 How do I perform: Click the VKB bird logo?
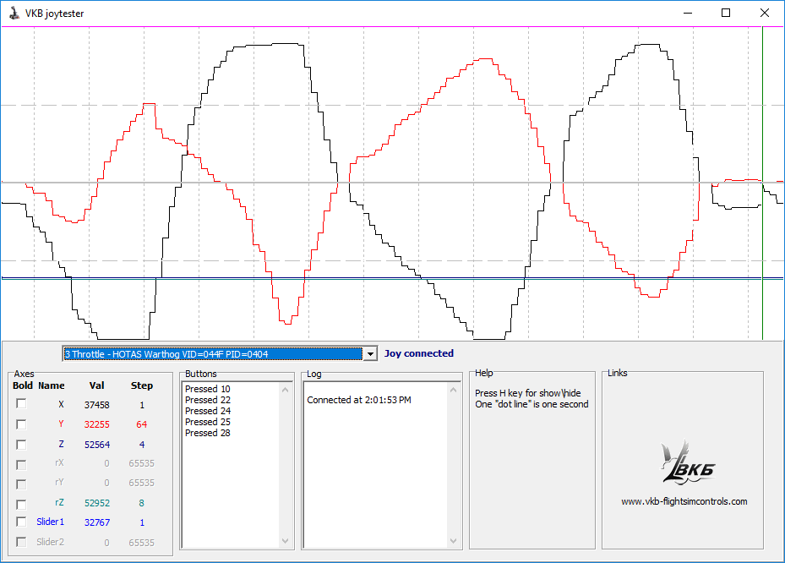tap(687, 462)
